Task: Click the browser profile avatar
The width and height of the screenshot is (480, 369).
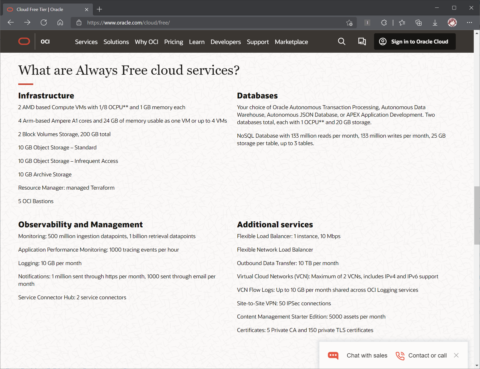Action: tap(452, 22)
